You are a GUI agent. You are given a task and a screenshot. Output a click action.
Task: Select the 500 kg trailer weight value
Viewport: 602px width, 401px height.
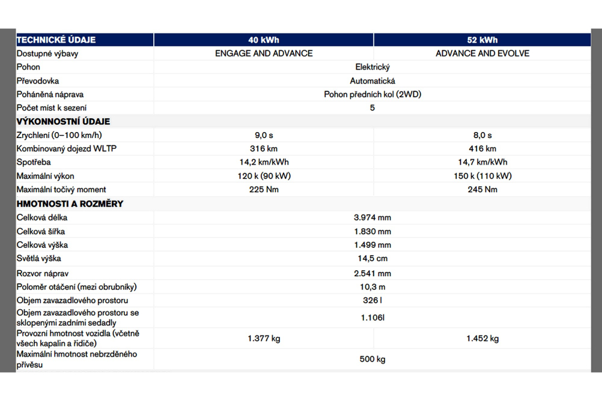click(372, 360)
